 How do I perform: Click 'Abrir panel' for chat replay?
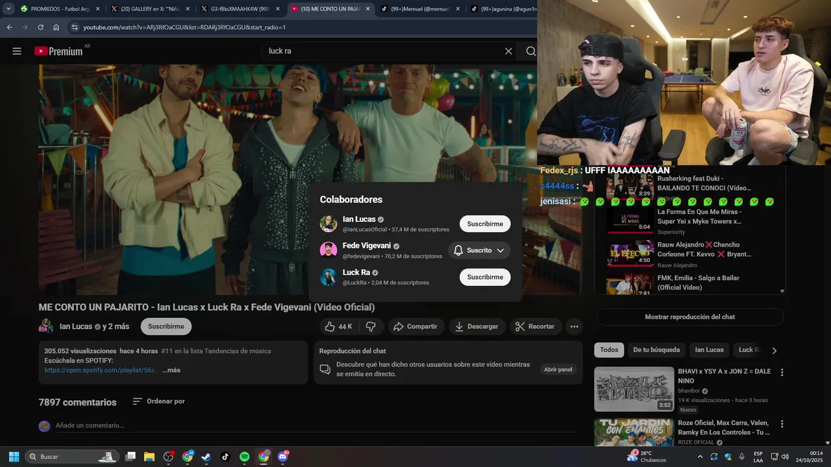click(558, 370)
